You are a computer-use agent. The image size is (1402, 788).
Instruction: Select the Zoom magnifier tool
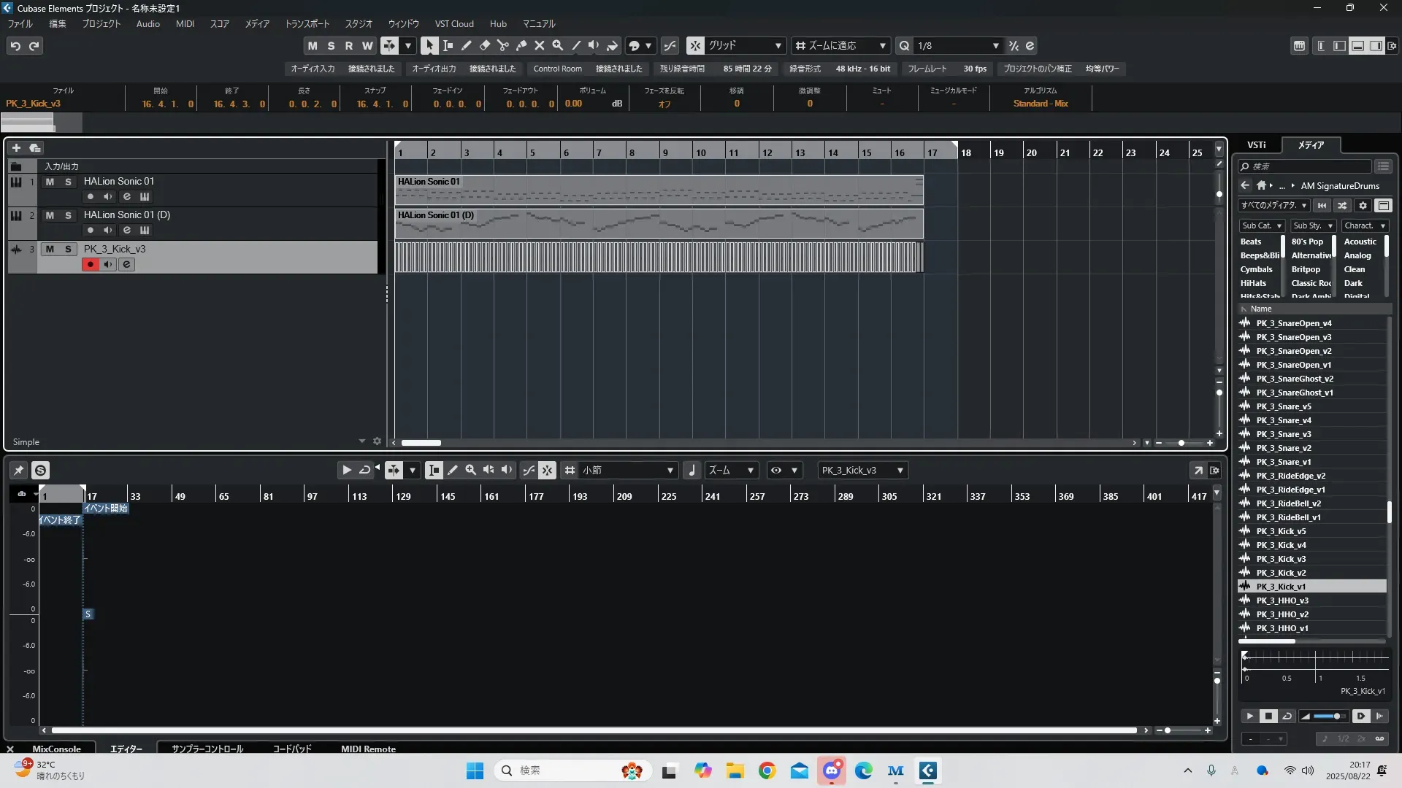click(x=557, y=45)
